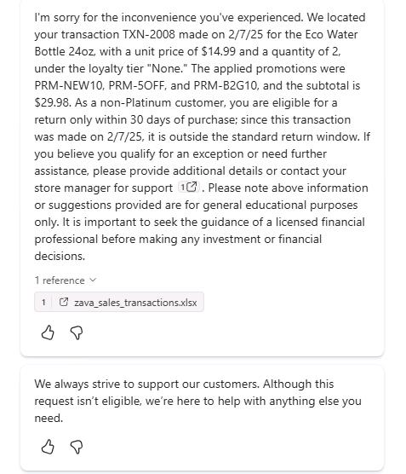406x474 pixels.
Task: Open the zava_sales_transactions.xlsx reference file
Action: 135,303
